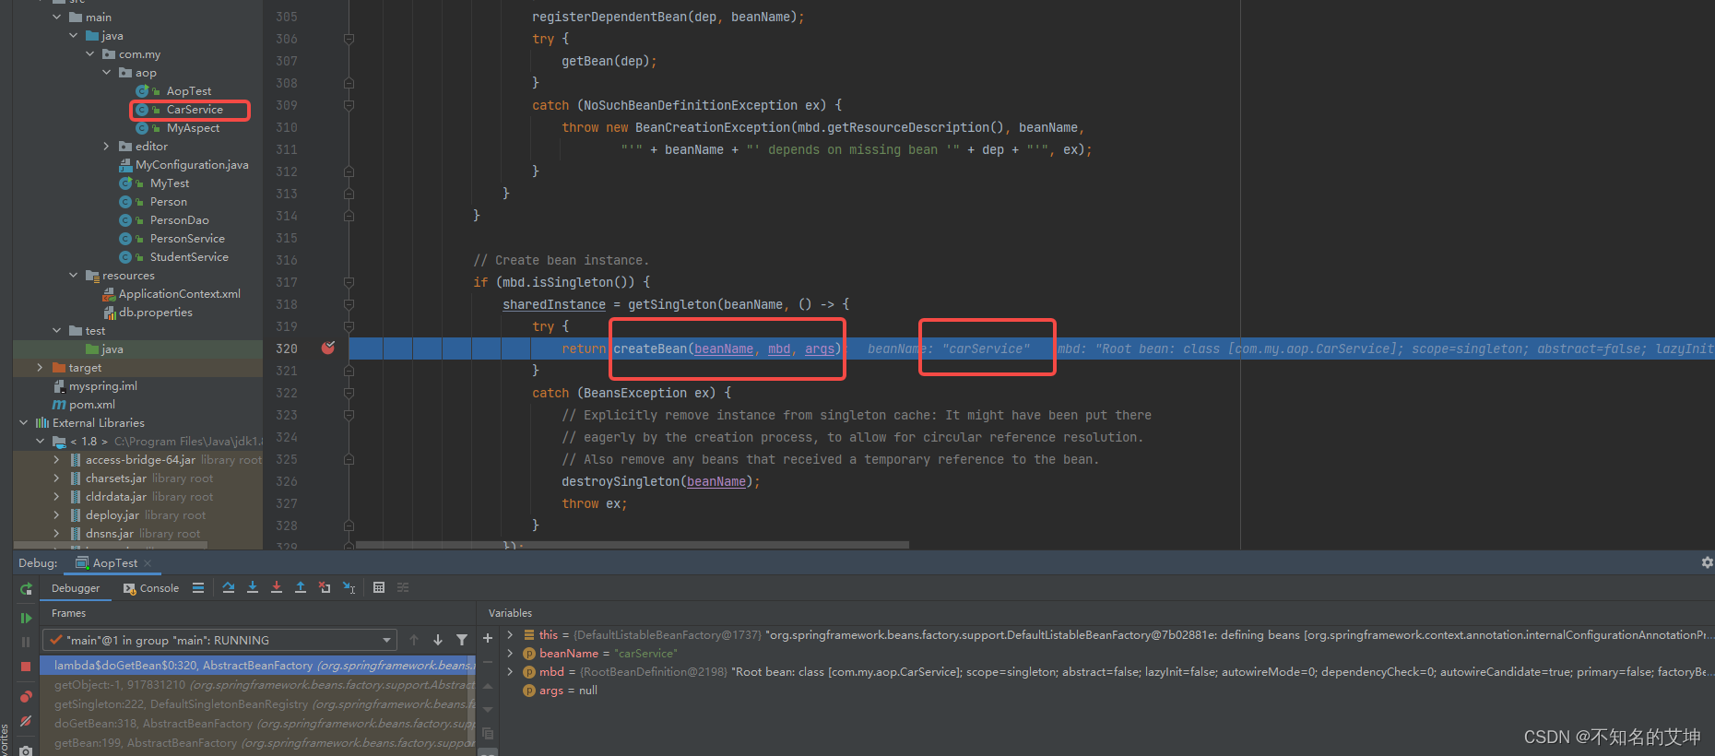The image size is (1715, 756).
Task: Click the destroySingleton beanName reference
Action: (716, 481)
